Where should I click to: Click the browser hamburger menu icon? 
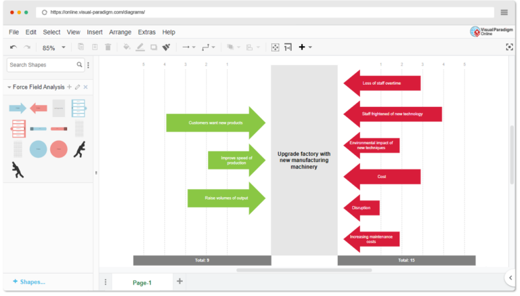504,12
